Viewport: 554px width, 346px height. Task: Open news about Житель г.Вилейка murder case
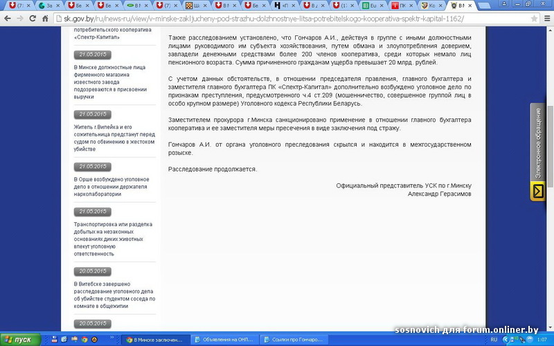(x=114, y=138)
